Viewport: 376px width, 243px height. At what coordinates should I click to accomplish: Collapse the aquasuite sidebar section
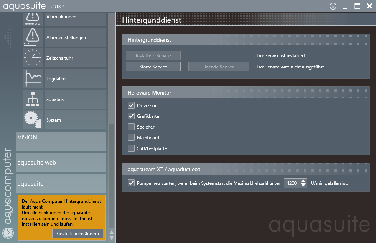(61, 183)
